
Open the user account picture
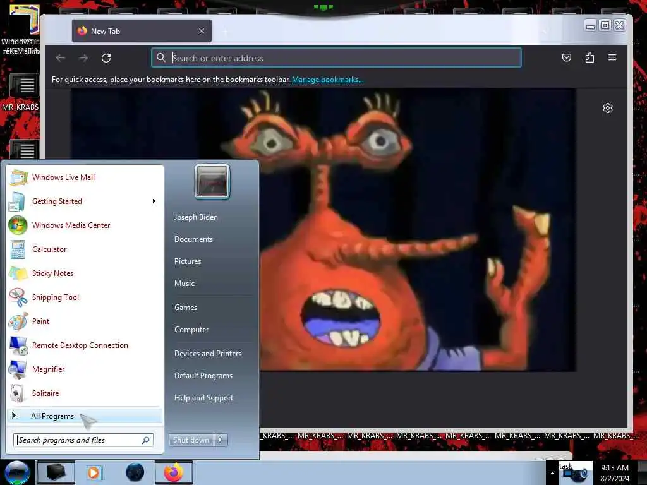click(x=212, y=181)
